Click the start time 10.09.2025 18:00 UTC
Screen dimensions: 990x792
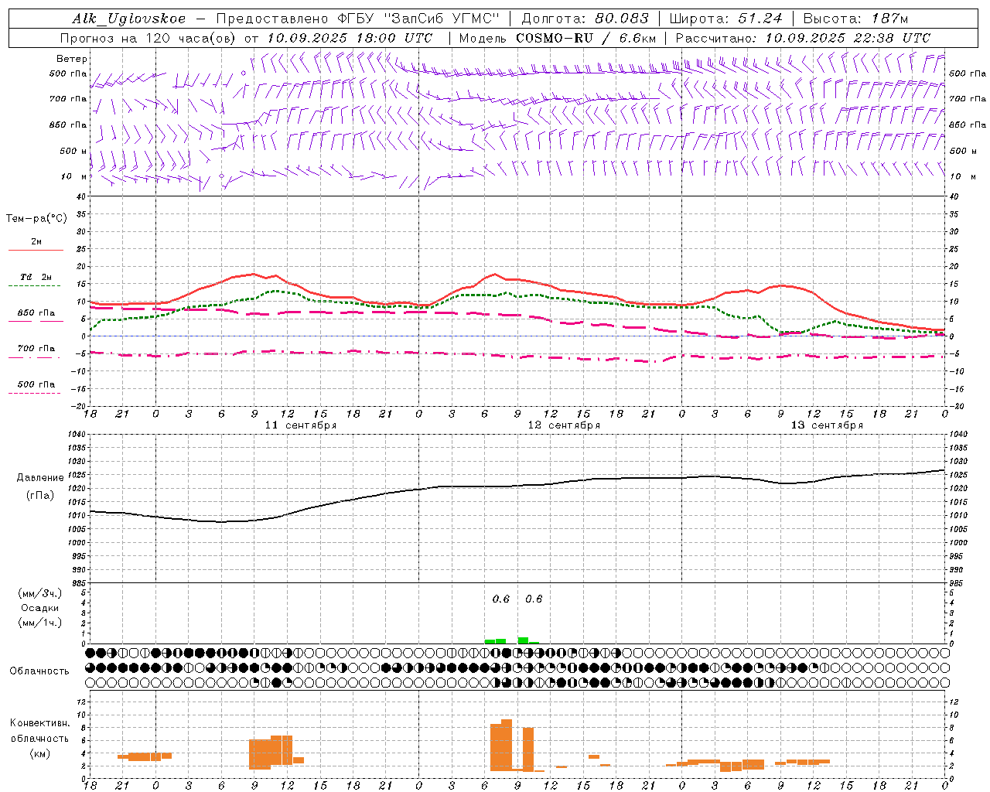pyautogui.click(x=350, y=38)
